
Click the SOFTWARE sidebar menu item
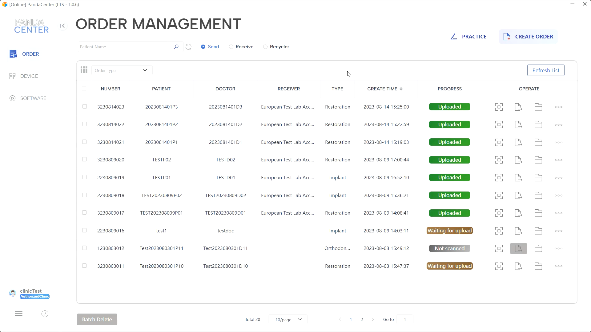click(33, 98)
